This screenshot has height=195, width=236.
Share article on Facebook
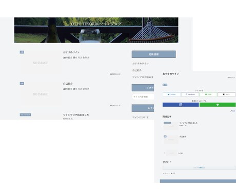(190, 94)
